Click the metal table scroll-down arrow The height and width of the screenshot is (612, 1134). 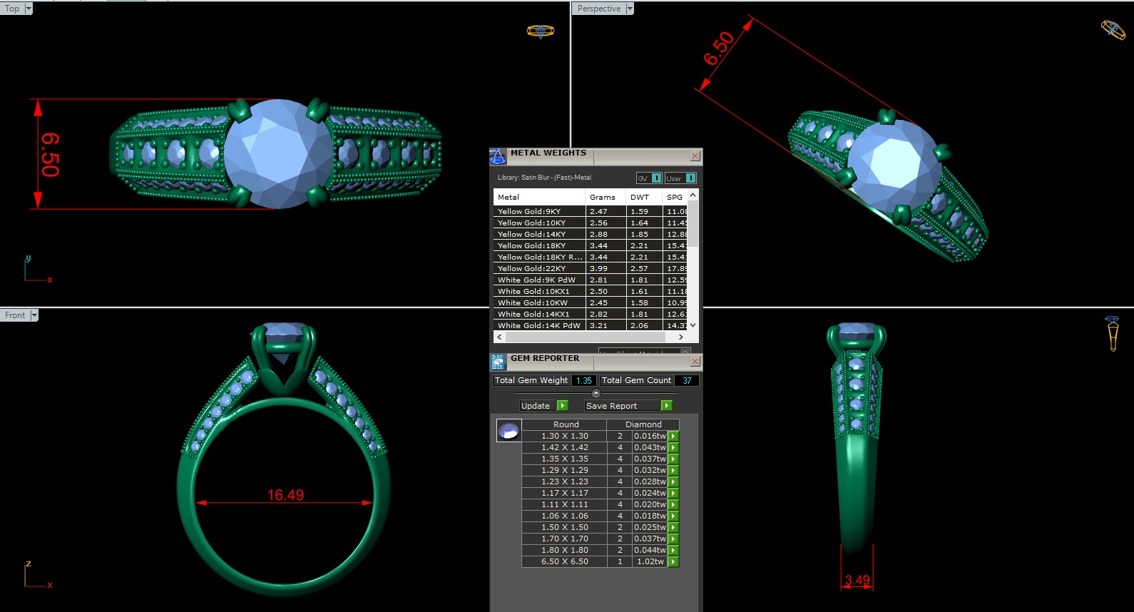coord(693,325)
